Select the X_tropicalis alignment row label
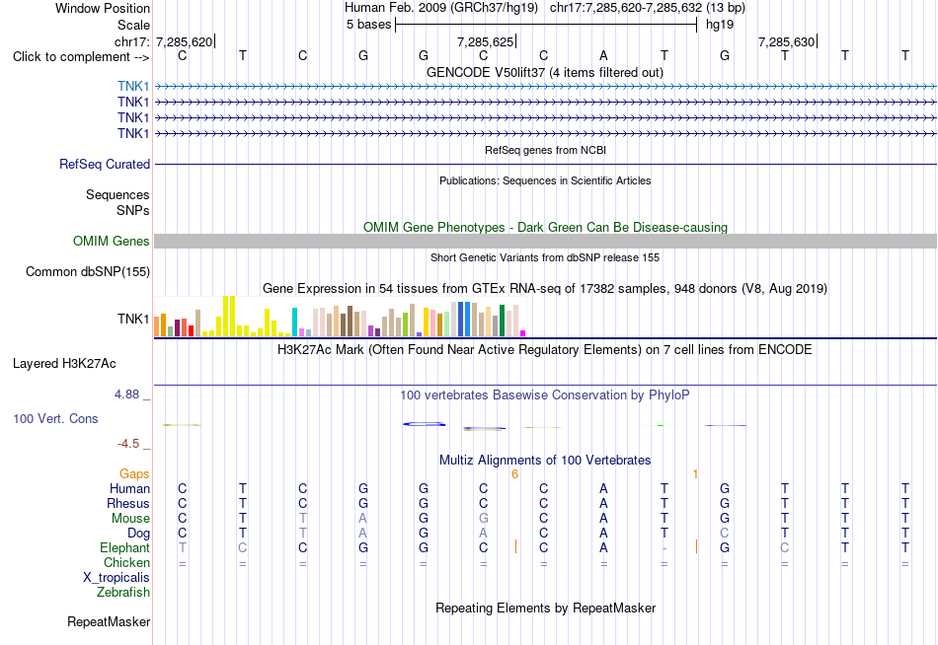Image resolution: width=938 pixels, height=645 pixels. [117, 578]
